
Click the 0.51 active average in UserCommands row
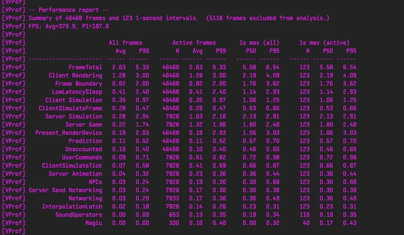(196, 158)
